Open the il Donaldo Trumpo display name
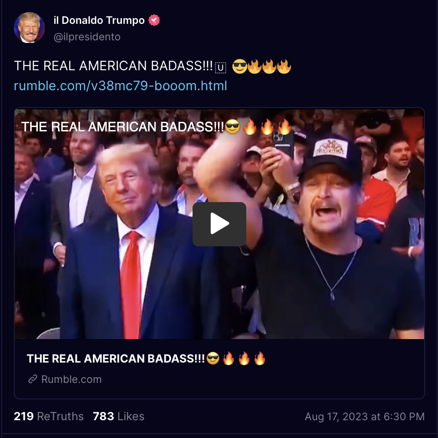The image size is (438, 438). click(99, 20)
